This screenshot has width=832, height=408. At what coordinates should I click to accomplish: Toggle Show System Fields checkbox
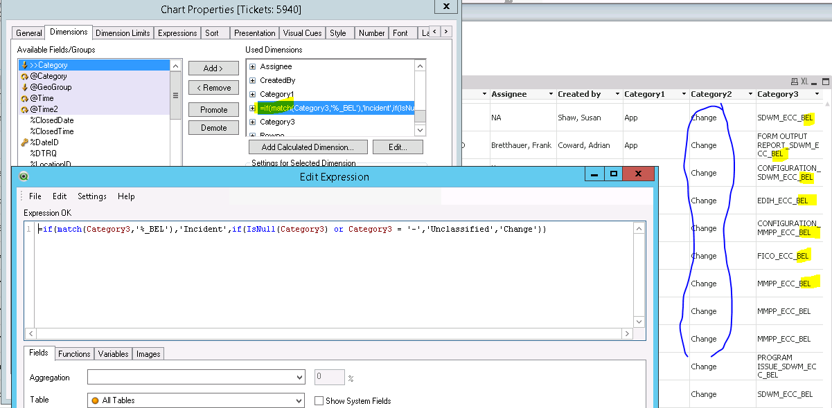[319, 400]
